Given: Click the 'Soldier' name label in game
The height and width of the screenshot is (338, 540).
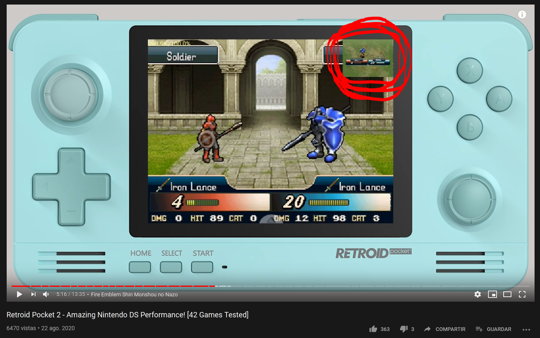Looking at the screenshot, I should [x=182, y=56].
